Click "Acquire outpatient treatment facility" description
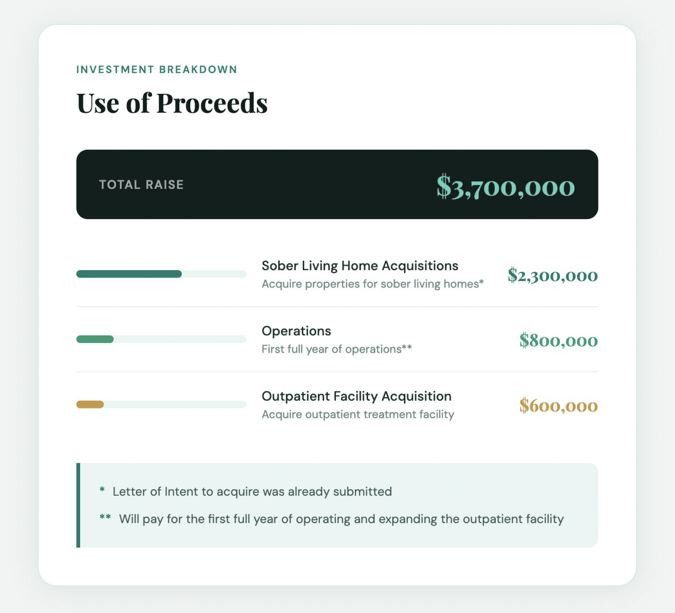The image size is (675, 613). (x=358, y=414)
